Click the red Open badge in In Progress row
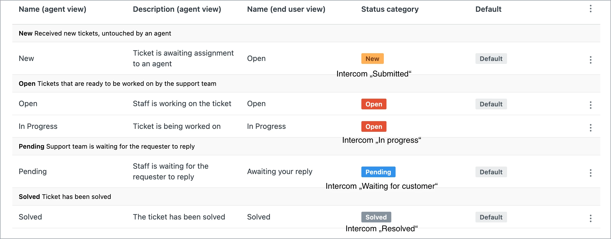Image resolution: width=611 pixels, height=239 pixels. tap(374, 126)
